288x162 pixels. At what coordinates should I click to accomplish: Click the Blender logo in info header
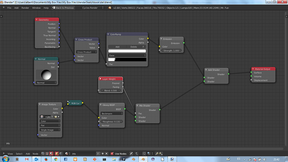coord(110,8)
